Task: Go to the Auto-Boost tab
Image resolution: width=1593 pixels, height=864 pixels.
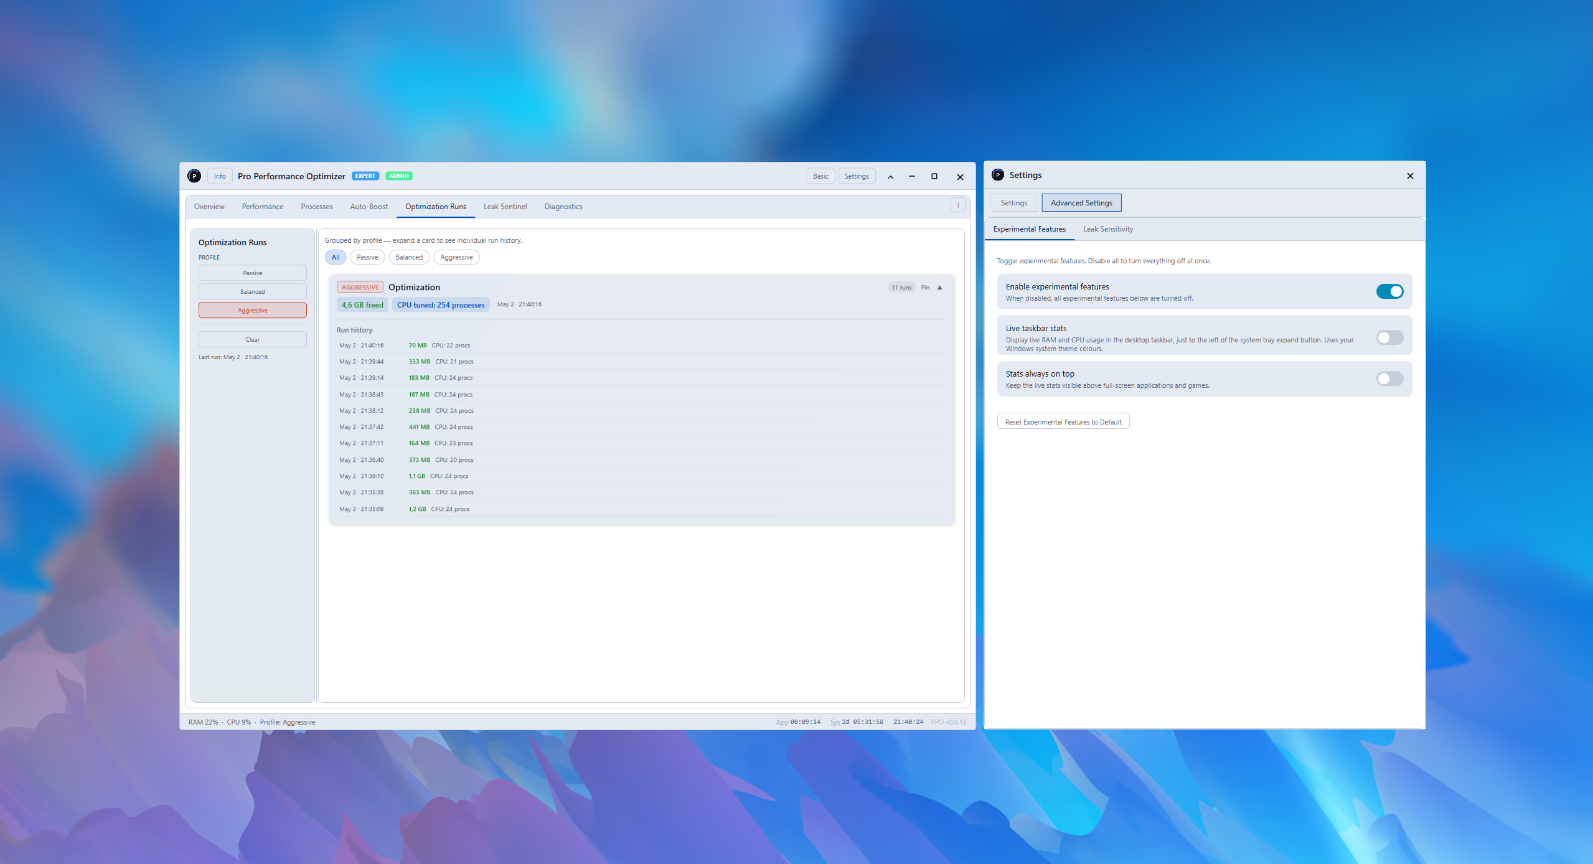Action: (x=369, y=207)
